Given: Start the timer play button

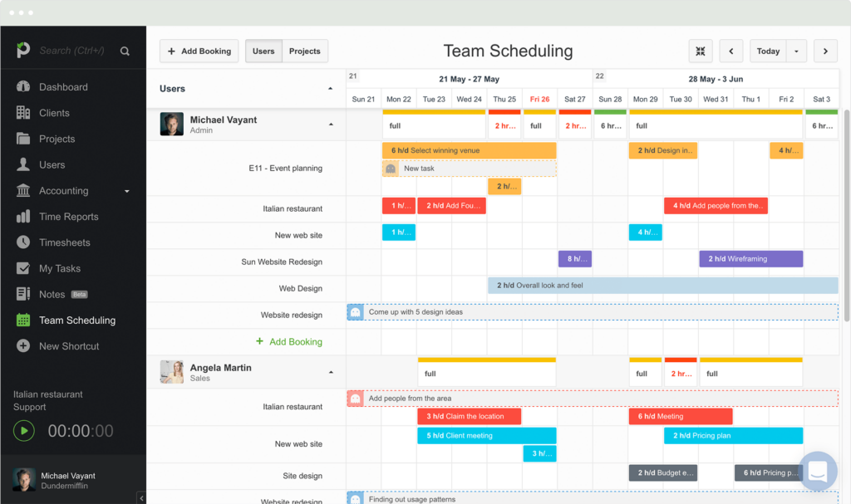Looking at the screenshot, I should 24,431.
